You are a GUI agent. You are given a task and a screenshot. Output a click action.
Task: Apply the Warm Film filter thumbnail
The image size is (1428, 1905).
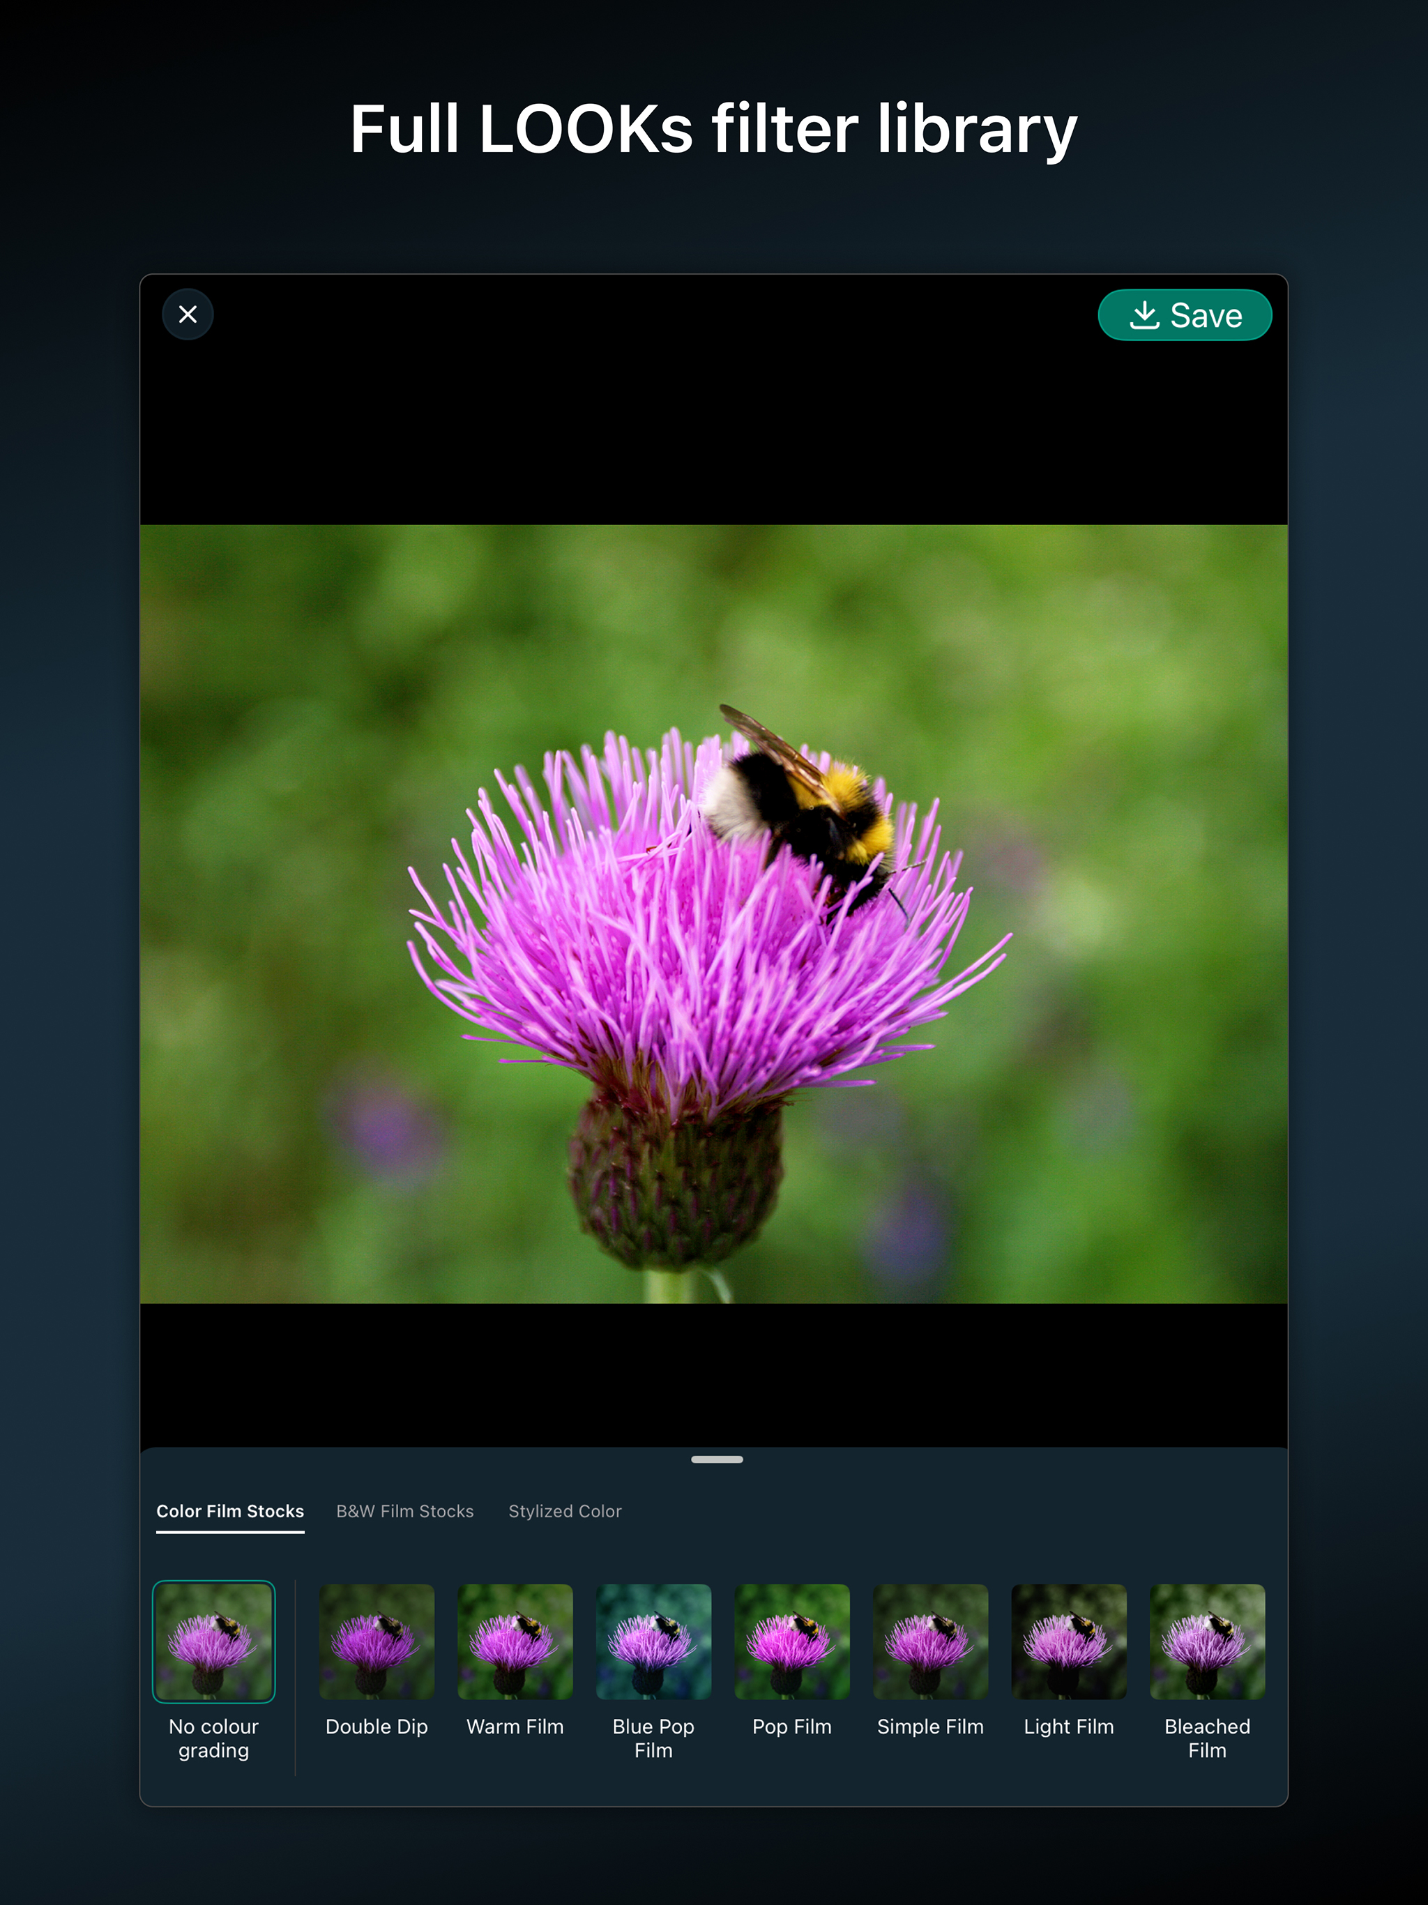[515, 1641]
